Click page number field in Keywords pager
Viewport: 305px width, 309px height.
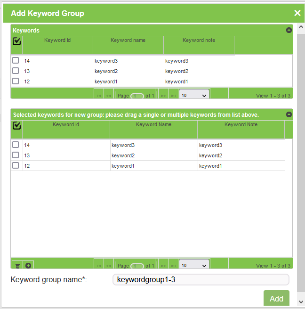(137, 96)
